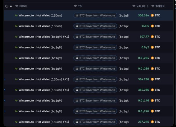This screenshot has width=176, height=127.
Task: Click Wintermute logo in the 0.0₃264 BTC row
Action: click(x=16, y=58)
